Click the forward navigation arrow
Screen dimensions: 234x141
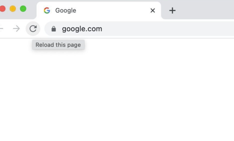tap(16, 29)
